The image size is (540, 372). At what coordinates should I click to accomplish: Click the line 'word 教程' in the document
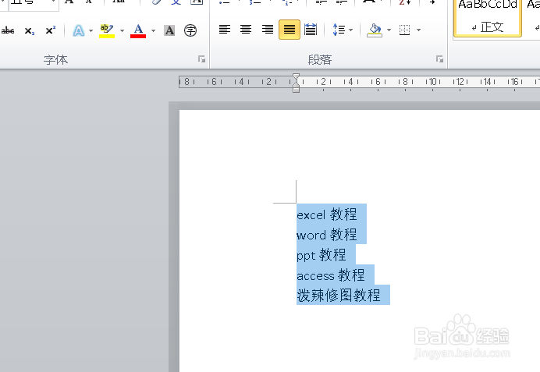pyautogui.click(x=326, y=235)
